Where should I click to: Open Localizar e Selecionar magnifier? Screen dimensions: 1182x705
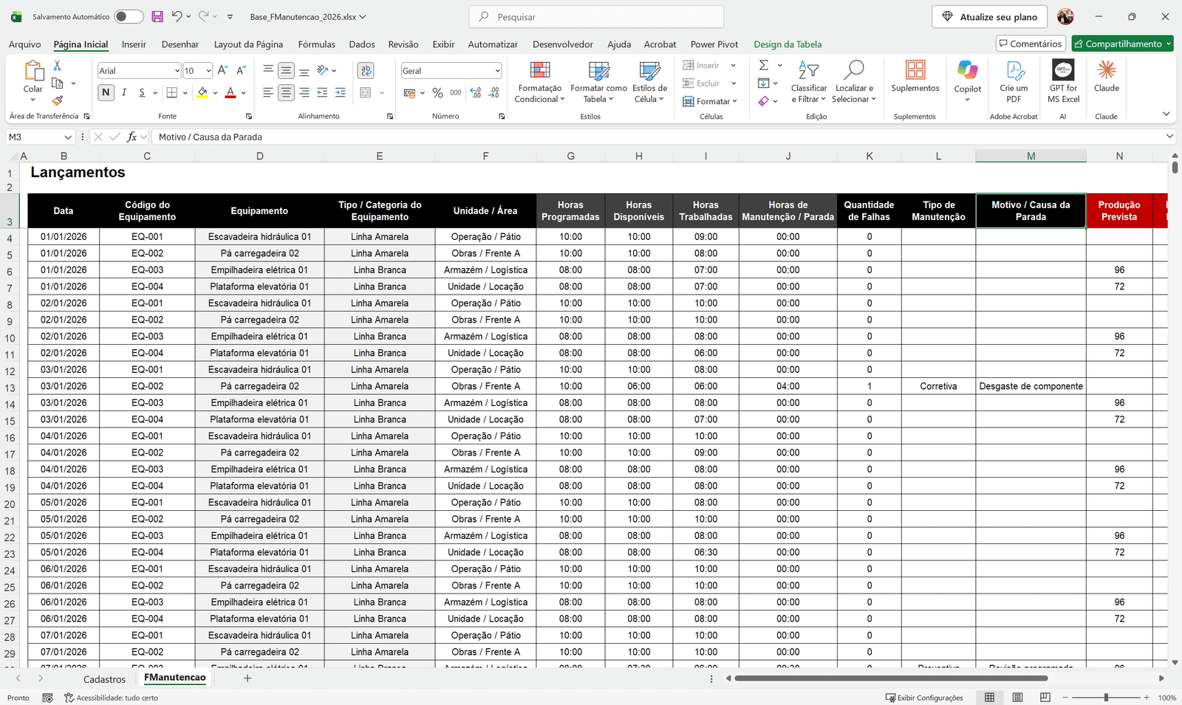click(x=854, y=82)
